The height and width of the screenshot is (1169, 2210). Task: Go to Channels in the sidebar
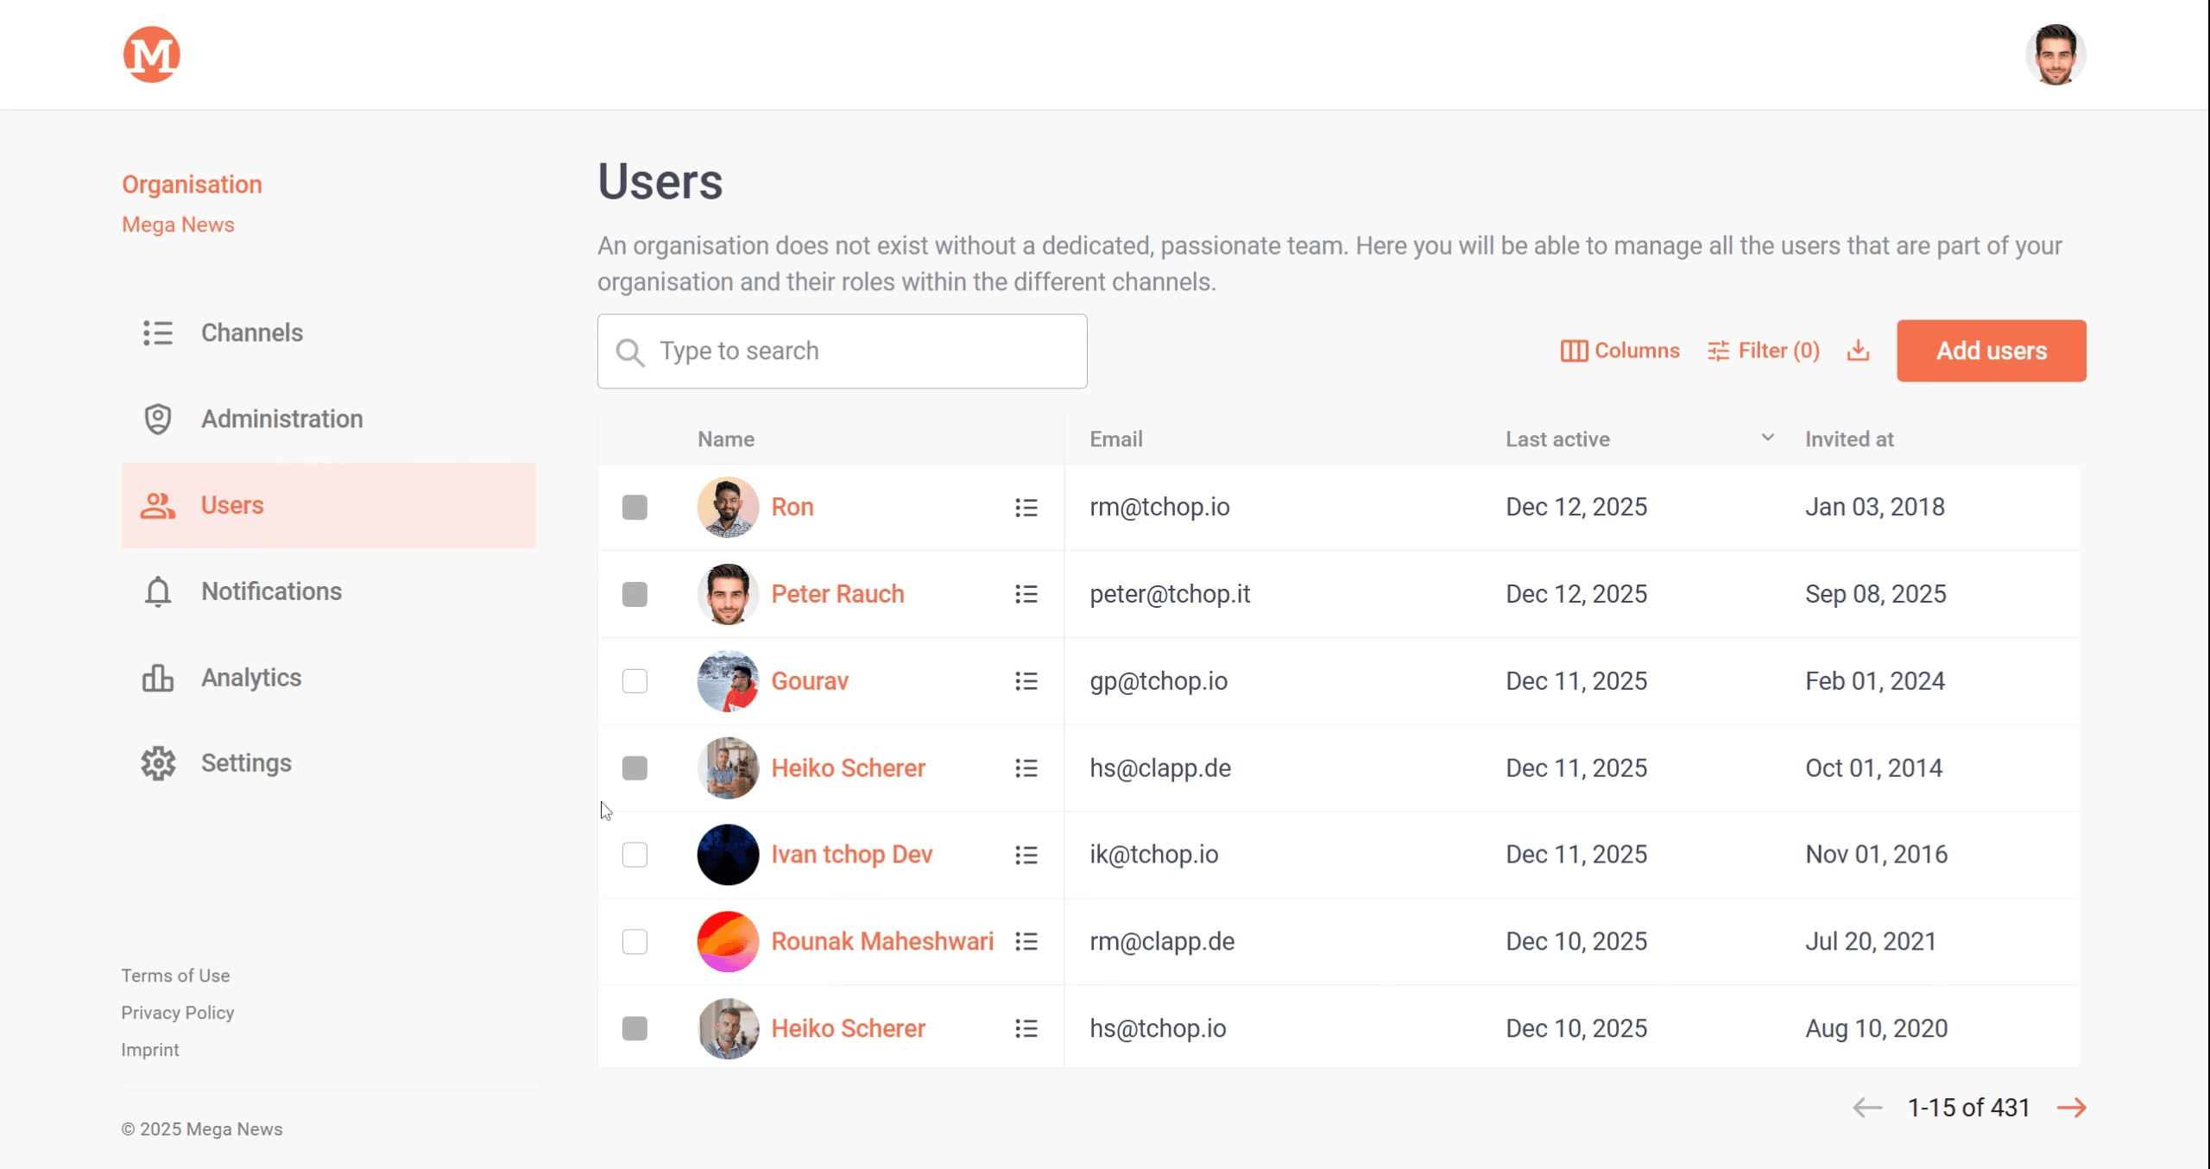251,333
